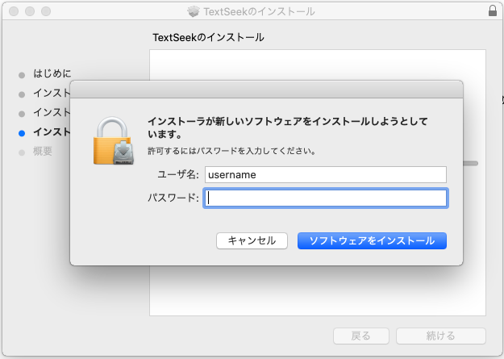Click the blue bullet of the active step
The height and width of the screenshot is (359, 504).
(x=22, y=132)
